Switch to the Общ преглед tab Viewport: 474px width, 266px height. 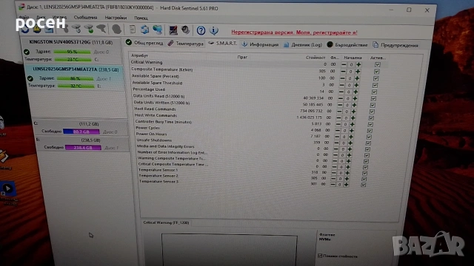coord(144,43)
